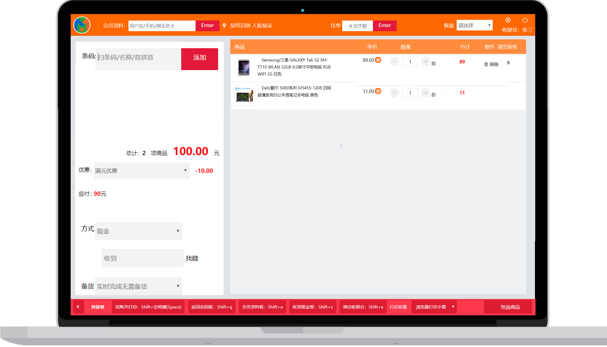Screen dimensions: 607x347
Task: Click 清空收银台 Shift+x shortcut button
Action: 363,307
